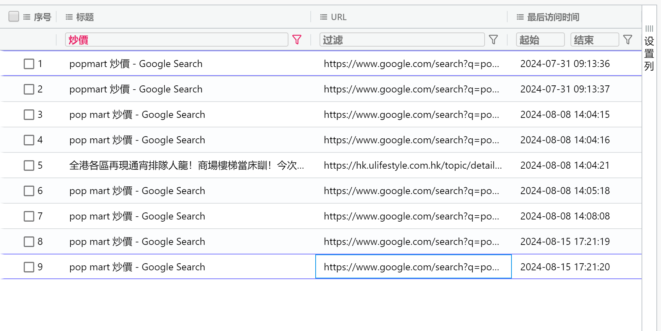
Task: Select the time 2024-08-08 14:04:16
Action: 565,140
